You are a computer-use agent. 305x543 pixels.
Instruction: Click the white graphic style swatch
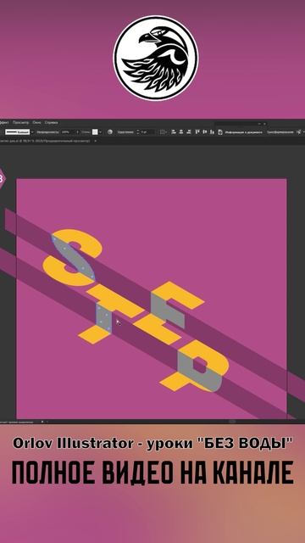click(x=95, y=132)
